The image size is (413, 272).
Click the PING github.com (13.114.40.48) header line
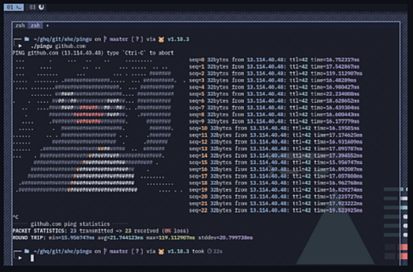coord(93,53)
